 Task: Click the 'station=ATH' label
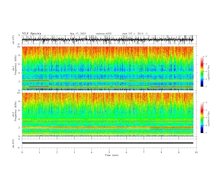[x=104, y=34]
